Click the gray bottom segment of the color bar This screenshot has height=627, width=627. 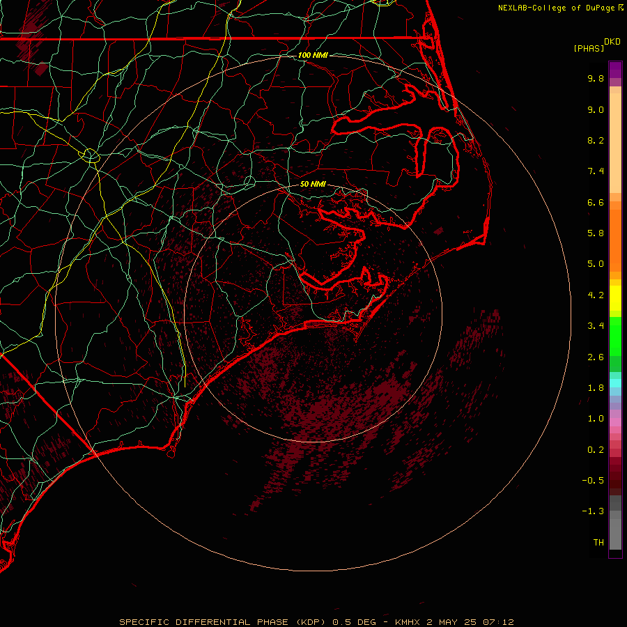point(615,534)
